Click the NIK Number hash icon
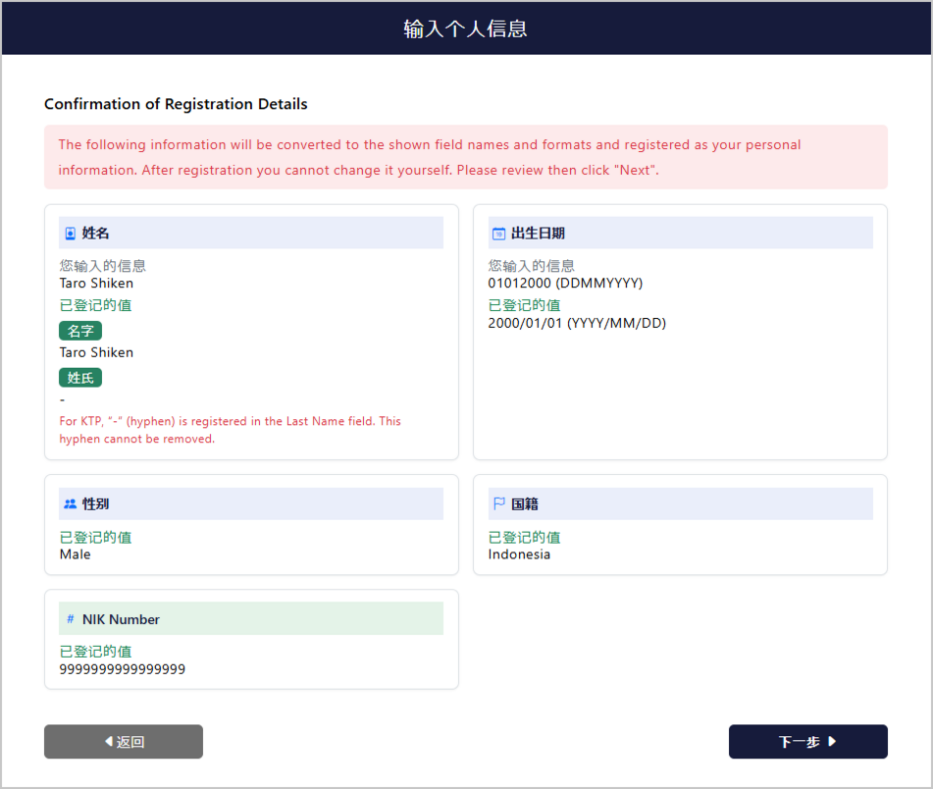The width and height of the screenshot is (933, 789). coord(71,619)
